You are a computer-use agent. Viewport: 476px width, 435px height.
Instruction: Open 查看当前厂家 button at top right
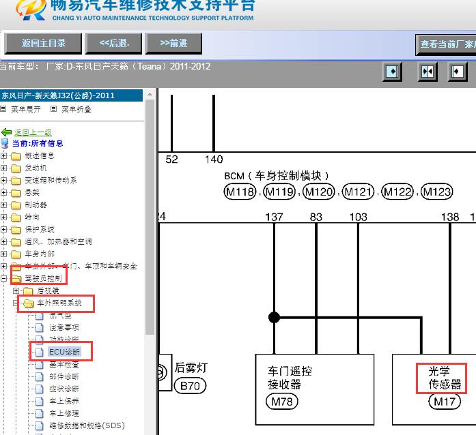click(446, 44)
